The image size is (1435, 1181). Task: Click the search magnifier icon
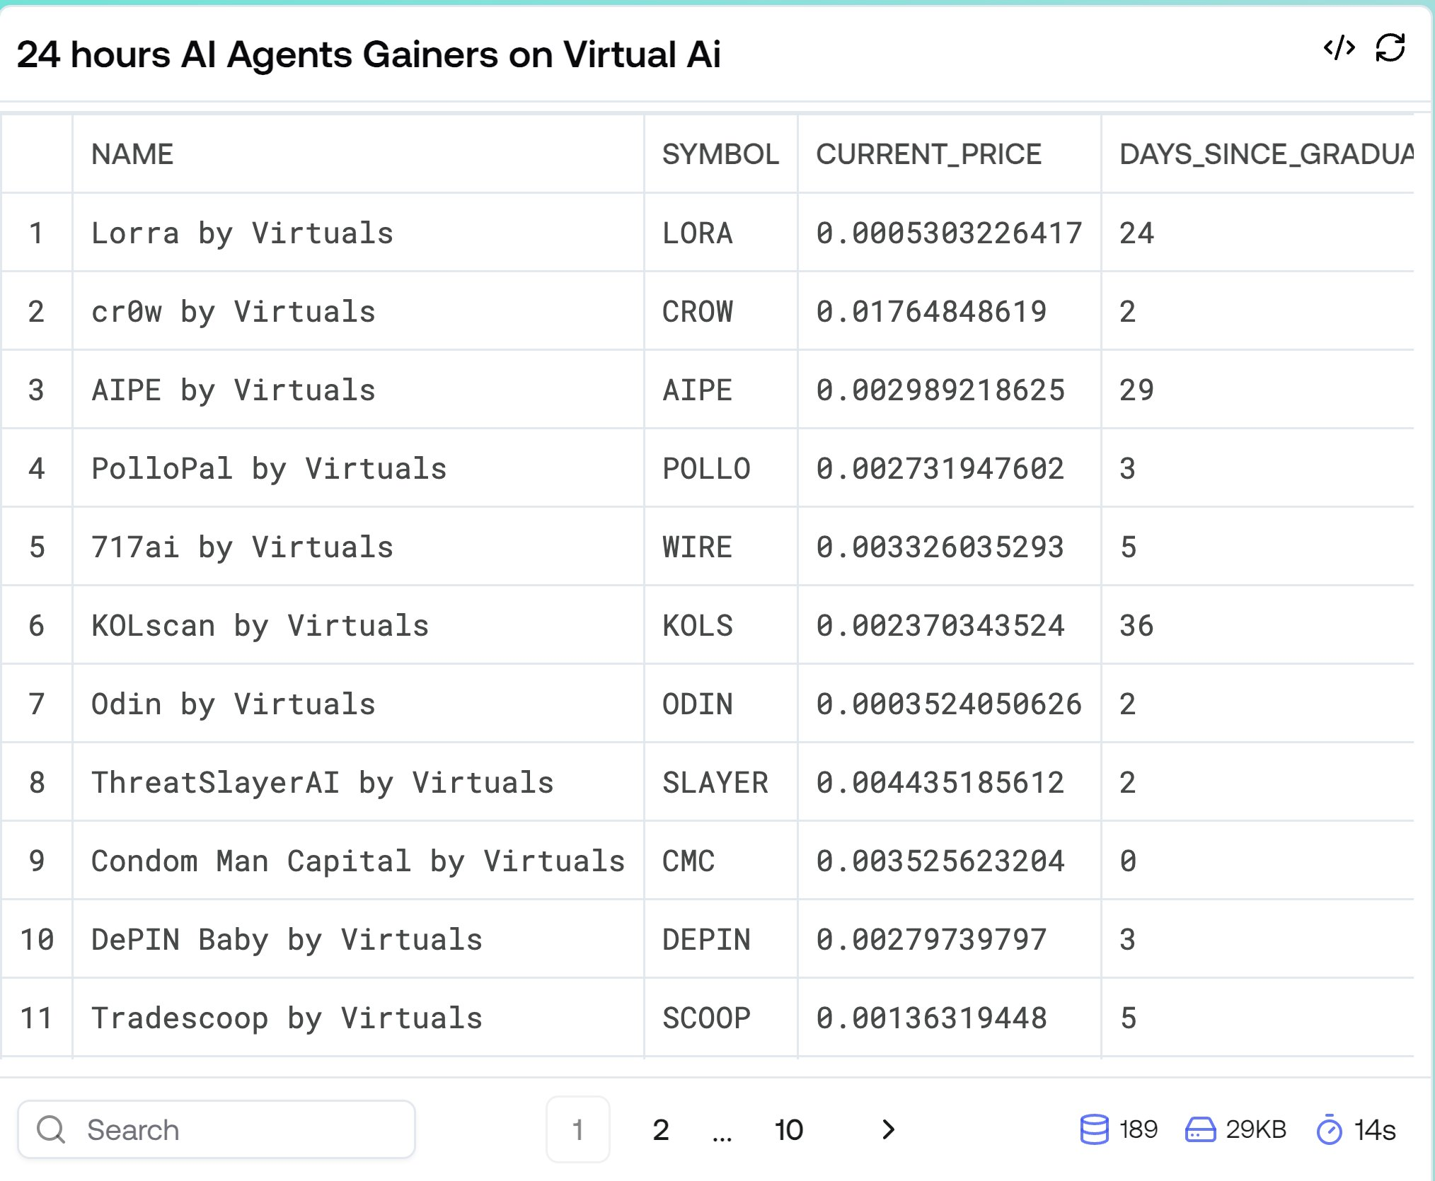click(51, 1129)
